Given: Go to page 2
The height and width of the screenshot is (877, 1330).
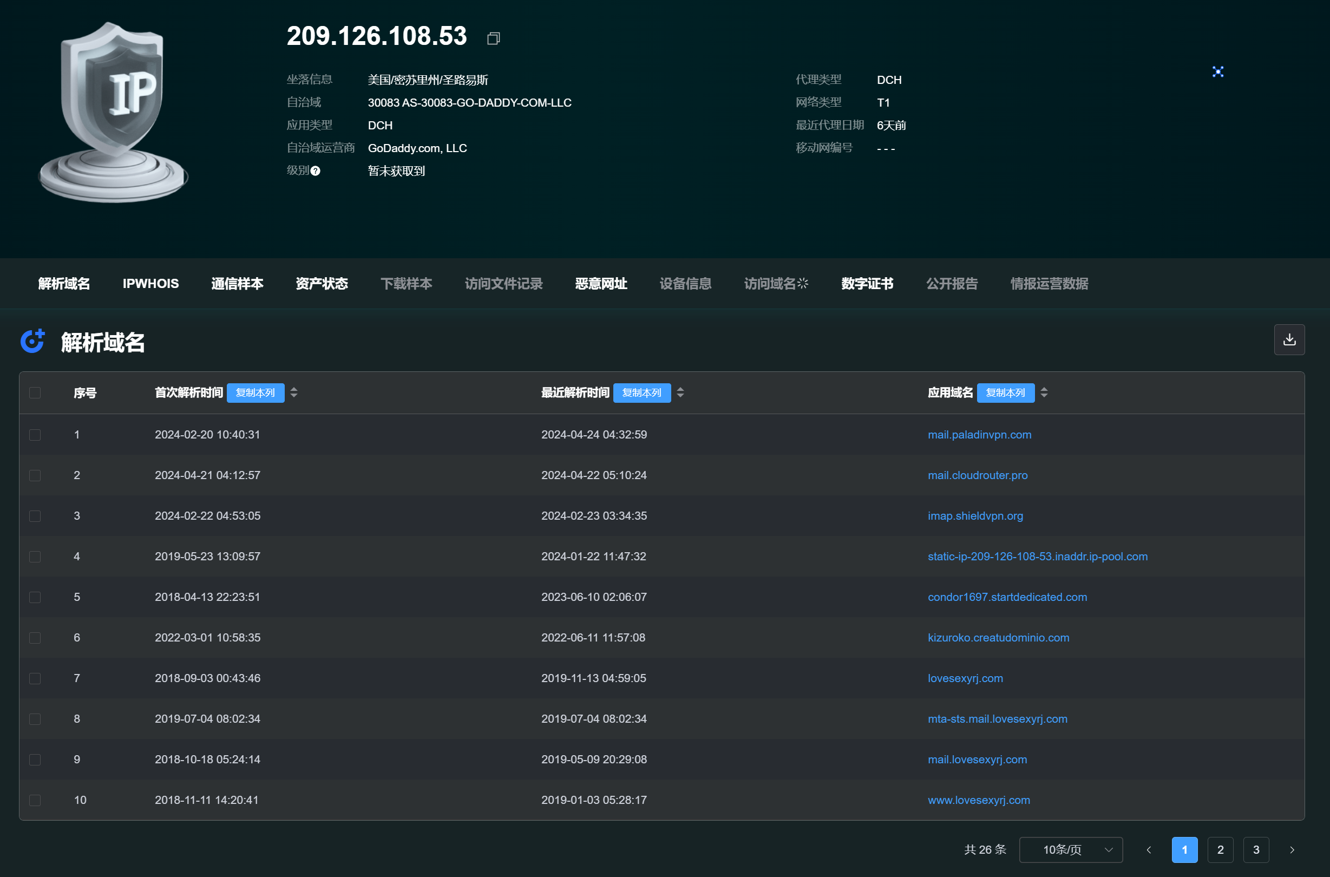Looking at the screenshot, I should [1220, 849].
